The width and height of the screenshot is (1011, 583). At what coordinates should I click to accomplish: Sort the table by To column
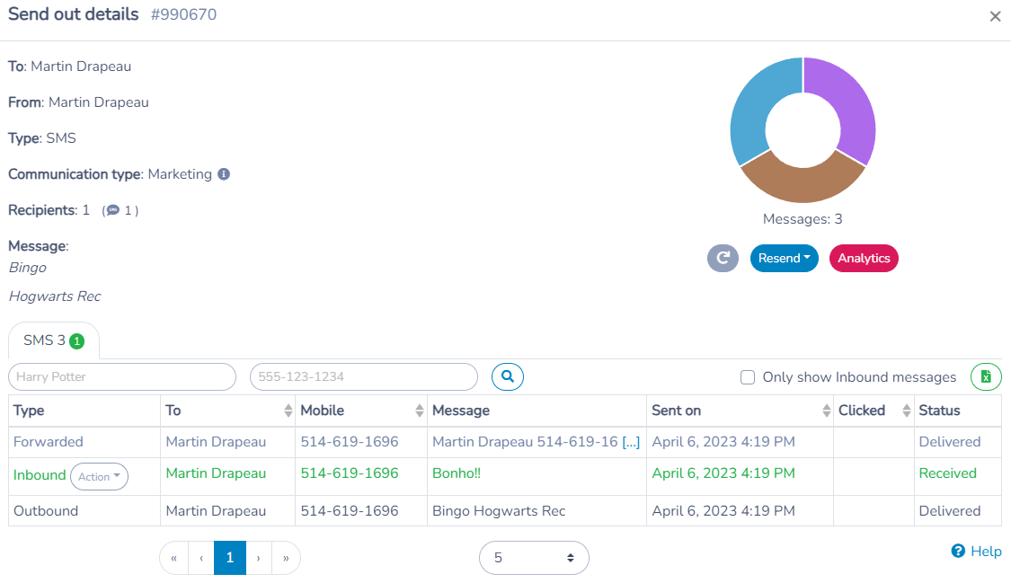coord(288,411)
